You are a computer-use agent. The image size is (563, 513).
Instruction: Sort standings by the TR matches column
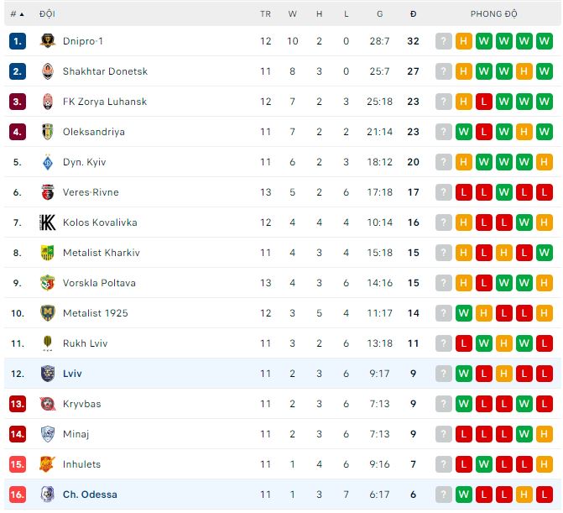tap(266, 14)
